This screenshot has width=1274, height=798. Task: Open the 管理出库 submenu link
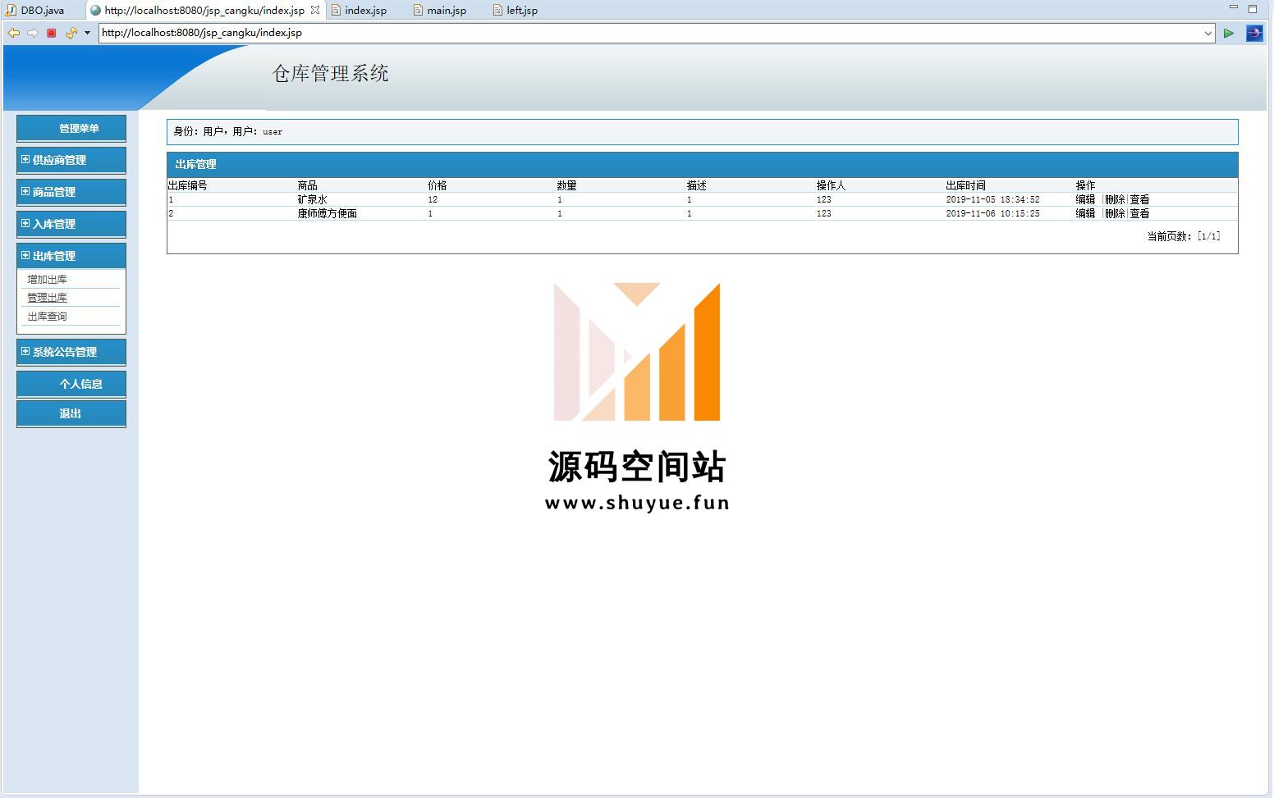(x=48, y=298)
